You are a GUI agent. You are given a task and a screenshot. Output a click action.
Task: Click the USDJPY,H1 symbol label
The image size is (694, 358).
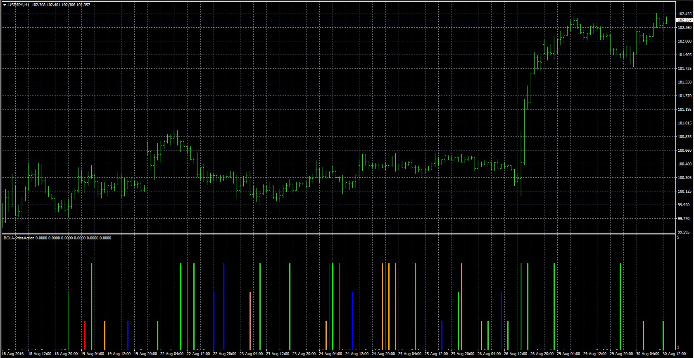[x=19, y=5]
